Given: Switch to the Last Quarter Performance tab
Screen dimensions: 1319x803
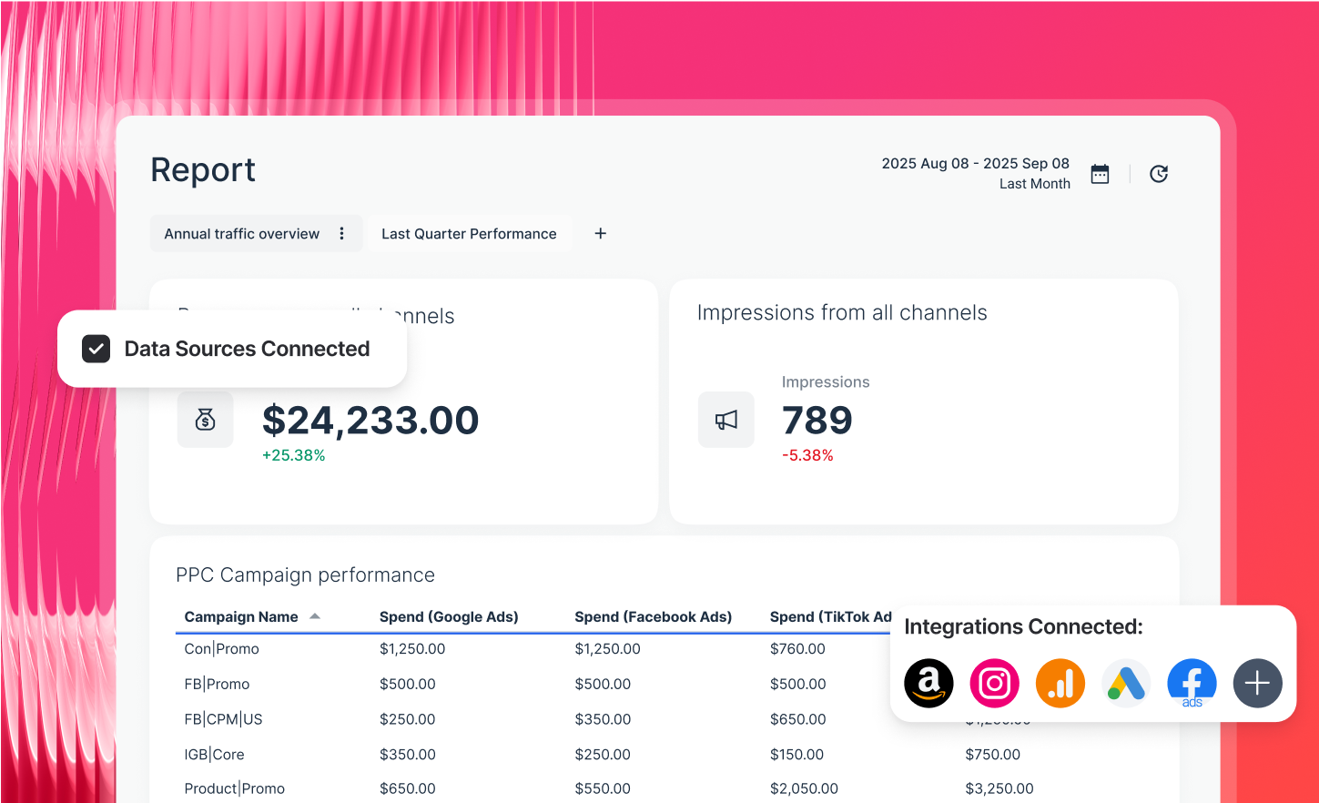Looking at the screenshot, I should pyautogui.click(x=469, y=233).
